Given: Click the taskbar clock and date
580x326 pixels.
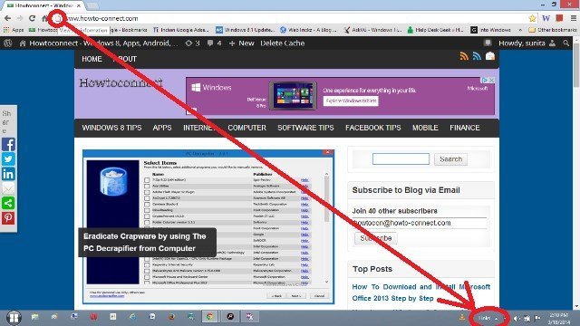Looking at the screenshot, I should click(x=558, y=318).
